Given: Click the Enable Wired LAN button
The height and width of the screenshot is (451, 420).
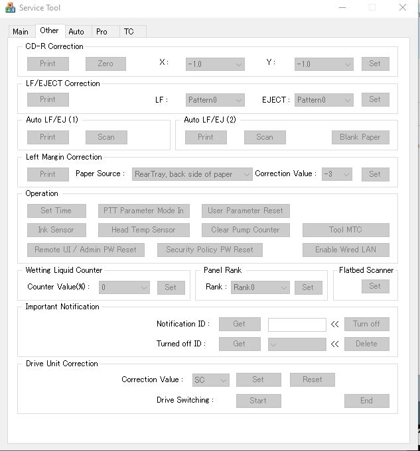Looking at the screenshot, I should 346,250.
